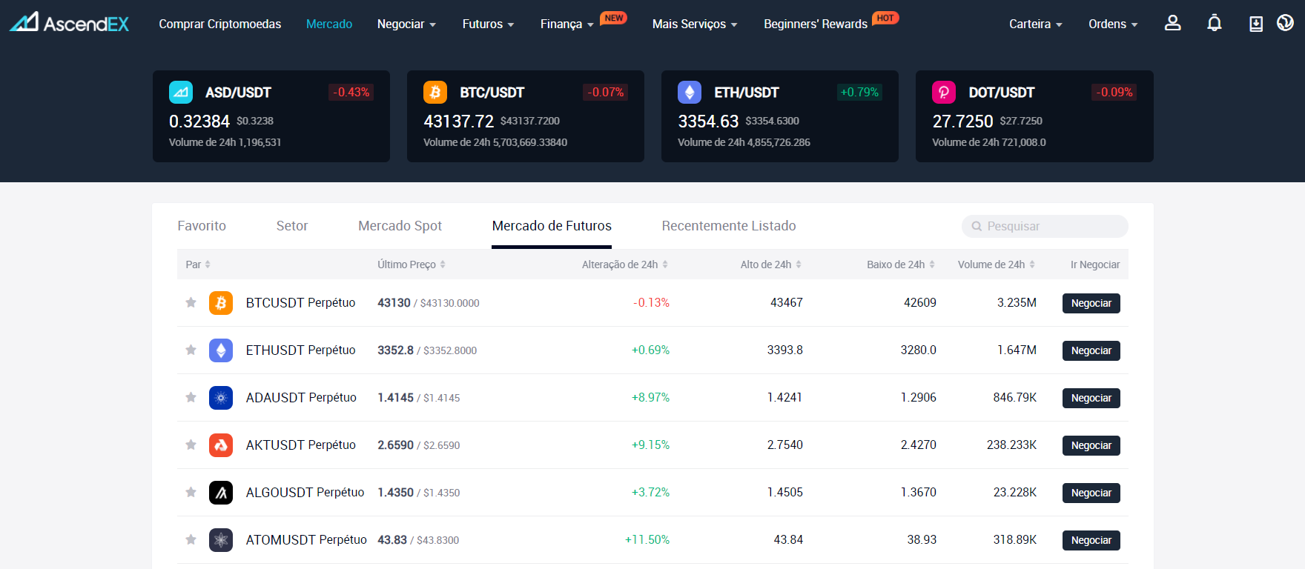Sort table by Volume de 24h column

coord(997,264)
